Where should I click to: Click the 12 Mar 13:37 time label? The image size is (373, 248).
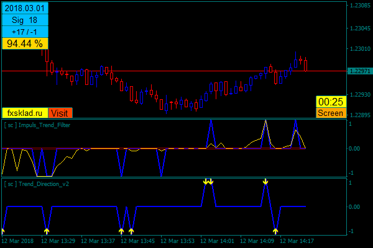(x=98, y=241)
